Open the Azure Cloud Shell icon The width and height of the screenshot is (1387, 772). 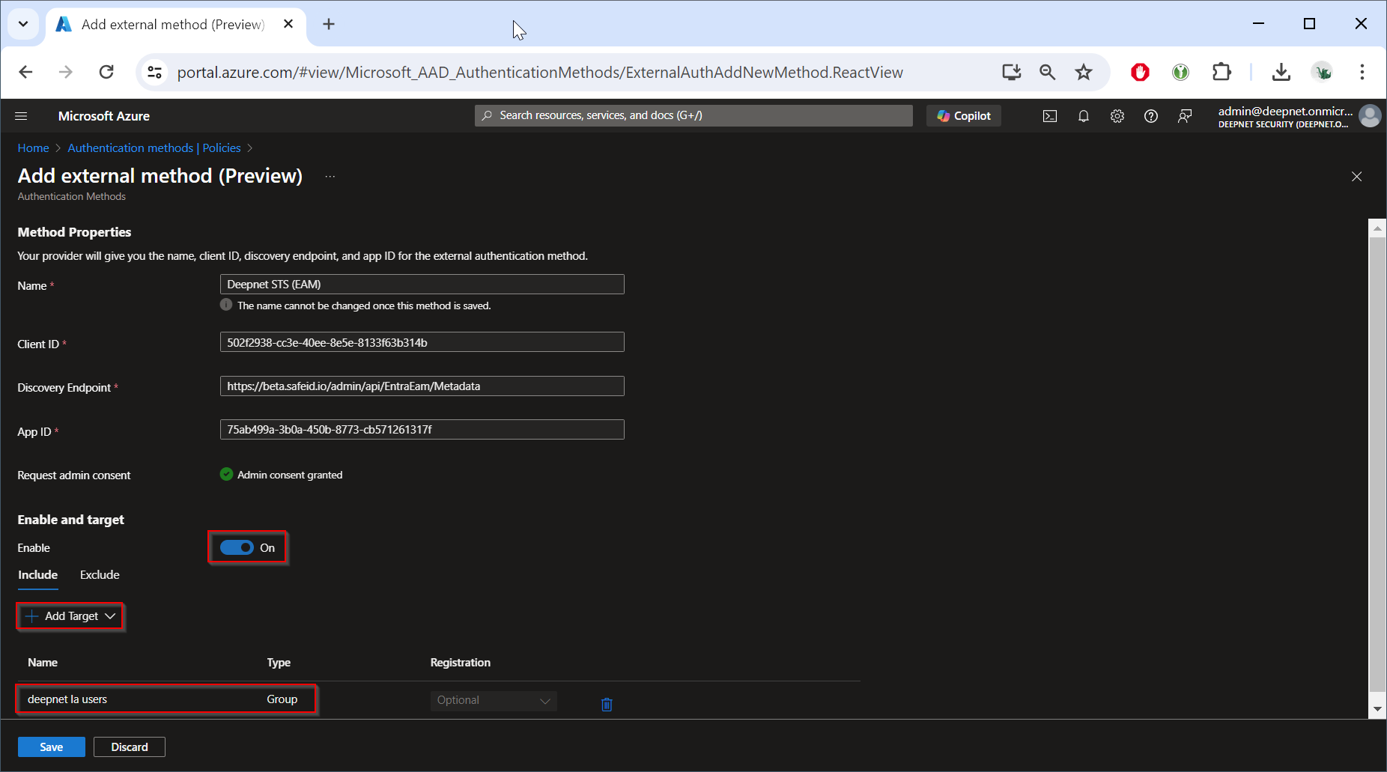1050,116
